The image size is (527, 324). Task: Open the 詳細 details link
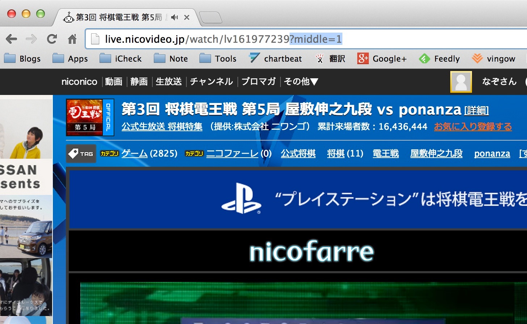click(x=476, y=110)
